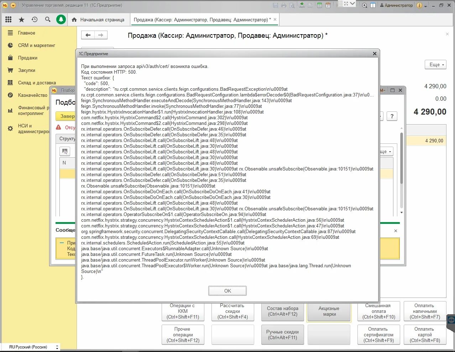Click the 1C main menu dropdown arrow
455x352 pixels.
[x=13, y=5]
